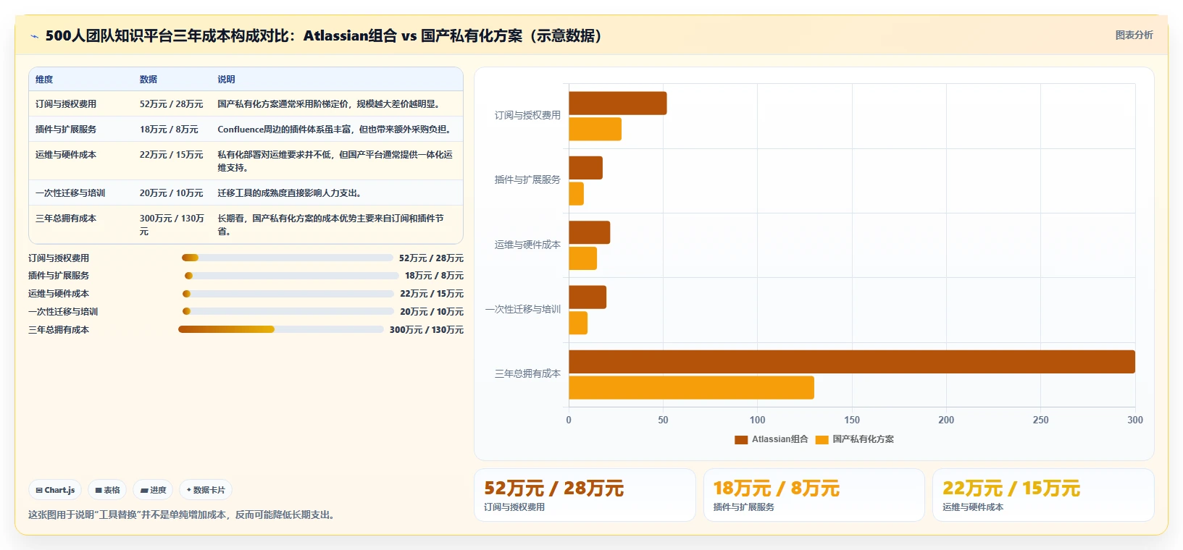The image size is (1183, 550).
Task: Click Atlassian bar for 插件与扩展服务 in chart
Action: [586, 168]
